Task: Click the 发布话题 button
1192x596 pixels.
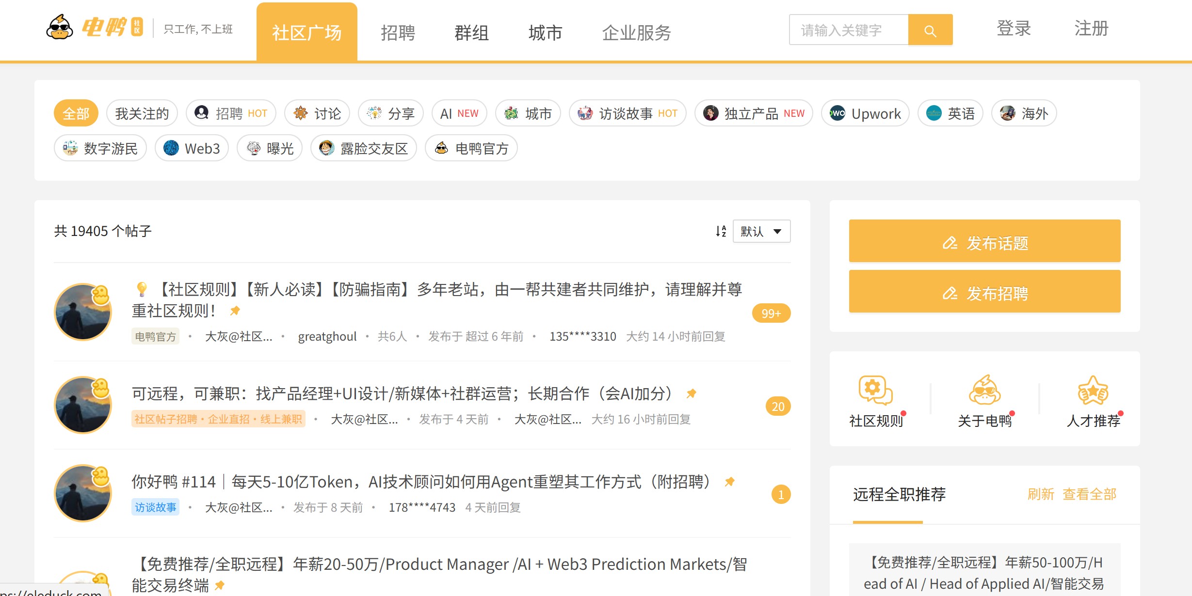Action: 984,241
